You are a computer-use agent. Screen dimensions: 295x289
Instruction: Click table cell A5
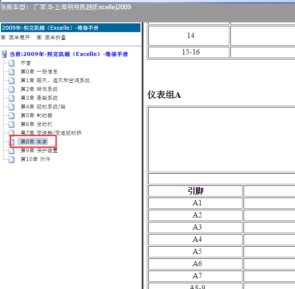point(195,252)
